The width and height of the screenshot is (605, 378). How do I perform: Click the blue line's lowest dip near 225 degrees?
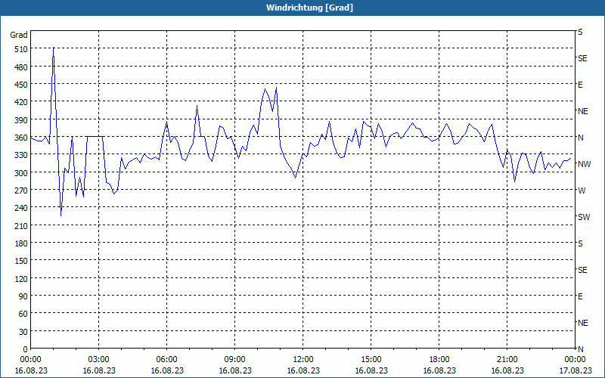[60, 215]
